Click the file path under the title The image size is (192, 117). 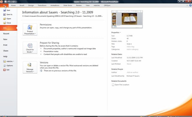[62, 16]
